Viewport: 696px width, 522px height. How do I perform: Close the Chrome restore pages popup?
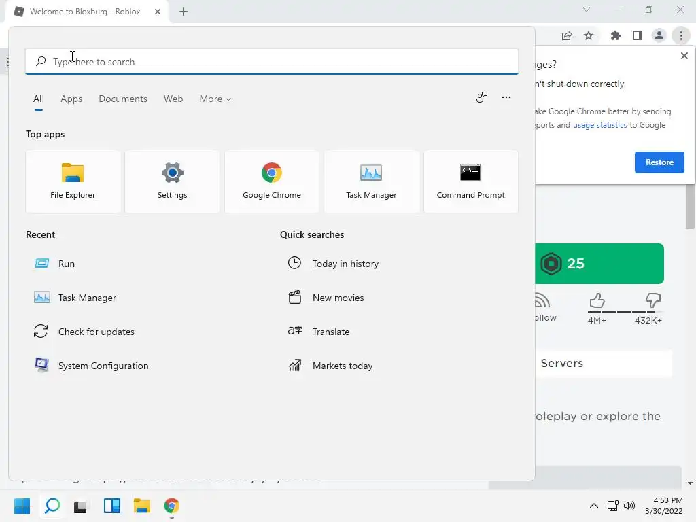(x=684, y=56)
